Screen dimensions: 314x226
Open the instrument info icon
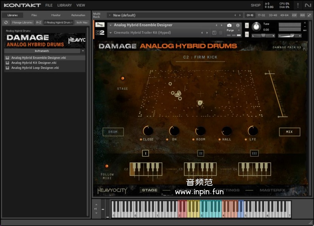[238, 25]
